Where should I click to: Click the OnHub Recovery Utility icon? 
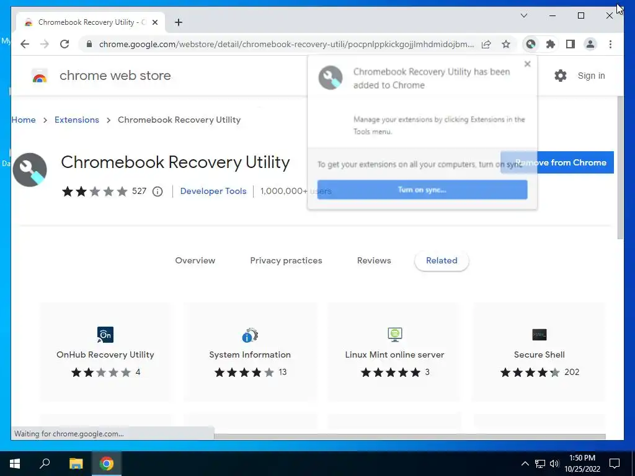pos(105,335)
